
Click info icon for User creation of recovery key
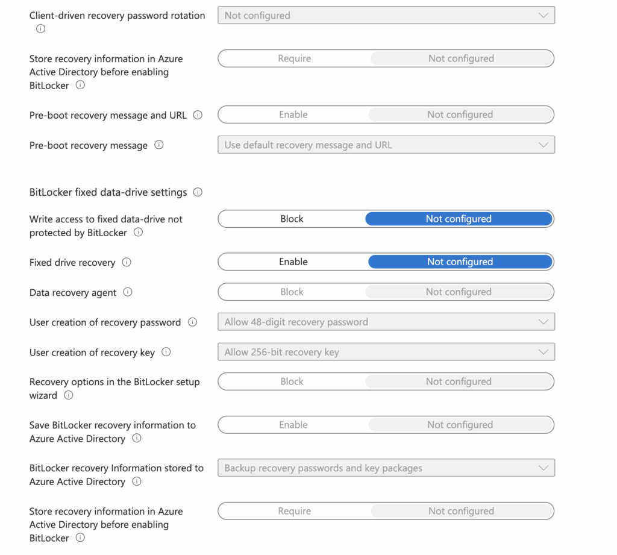coord(166,352)
